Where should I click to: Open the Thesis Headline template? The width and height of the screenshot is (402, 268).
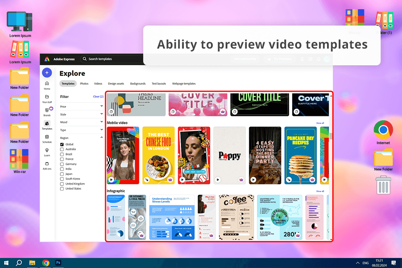(x=136, y=104)
